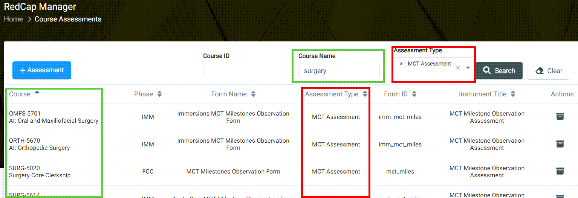
Task: Archive the SURG-5020 assessment row
Action: 560,171
